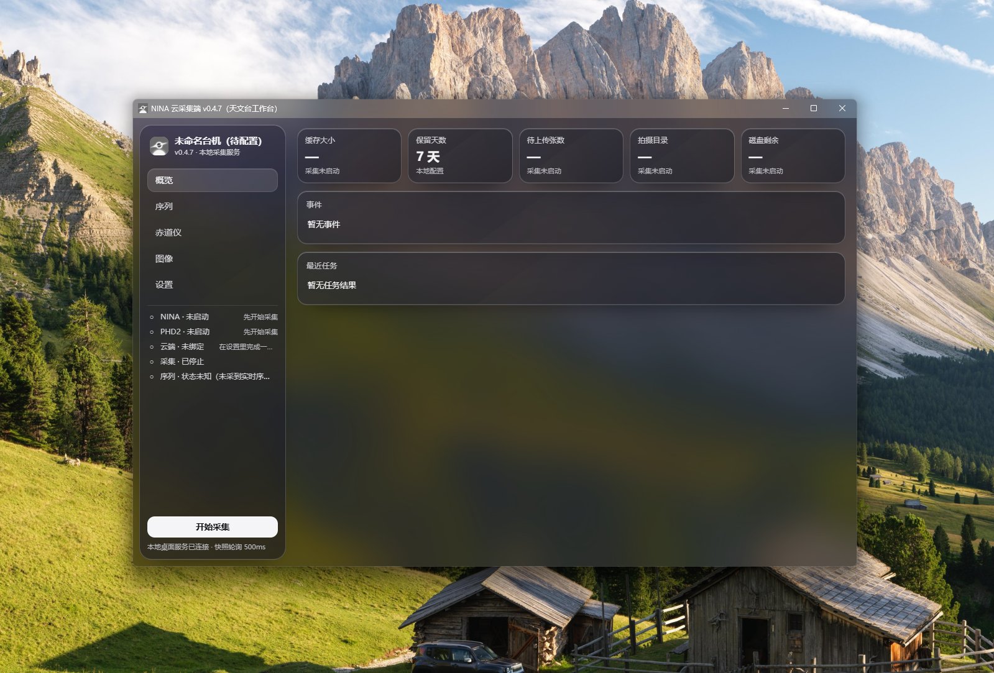
Task: Select the 缓存大小 card
Action: pyautogui.click(x=349, y=156)
